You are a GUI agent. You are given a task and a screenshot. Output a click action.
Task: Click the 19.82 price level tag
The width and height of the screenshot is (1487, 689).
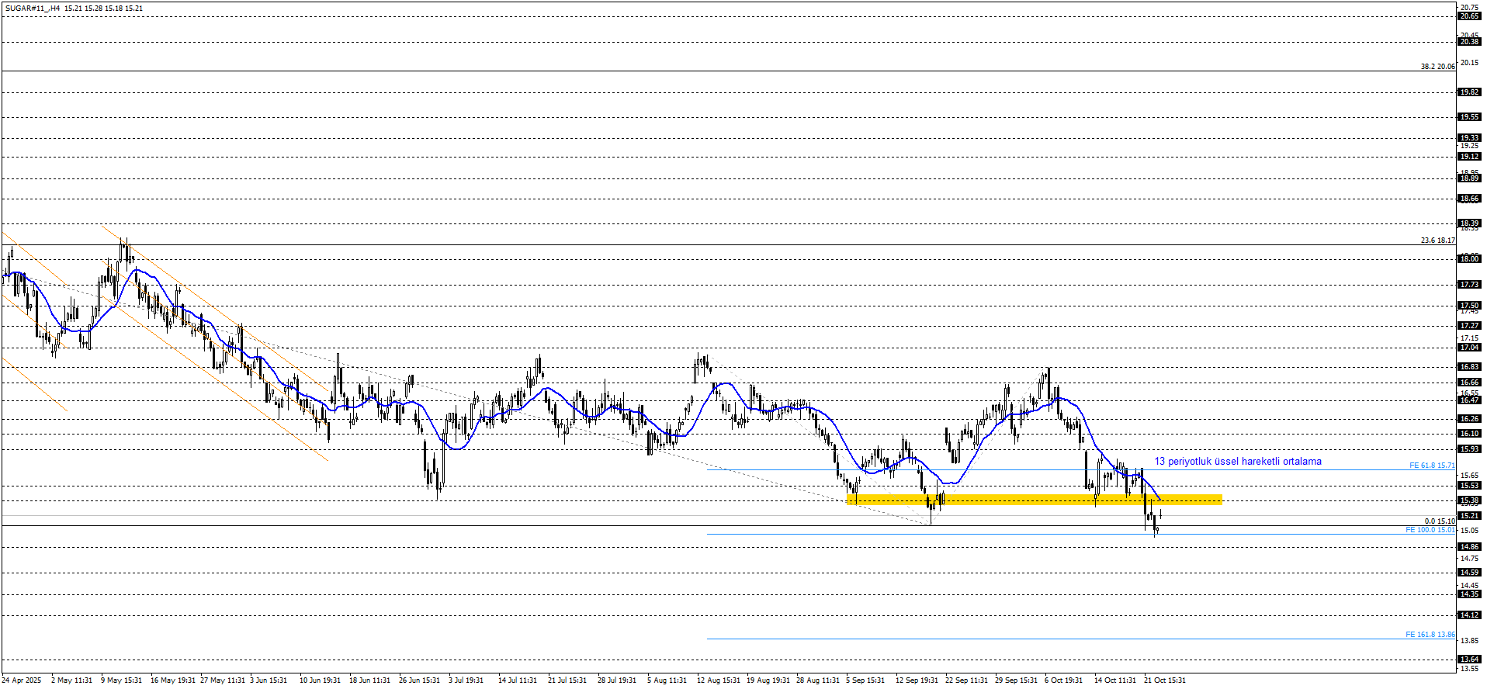1469,92
